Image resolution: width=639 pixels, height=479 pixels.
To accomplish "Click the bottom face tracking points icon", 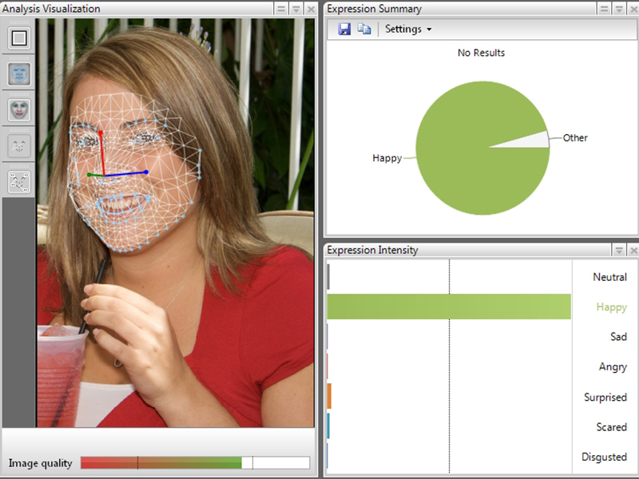I will coord(19,181).
